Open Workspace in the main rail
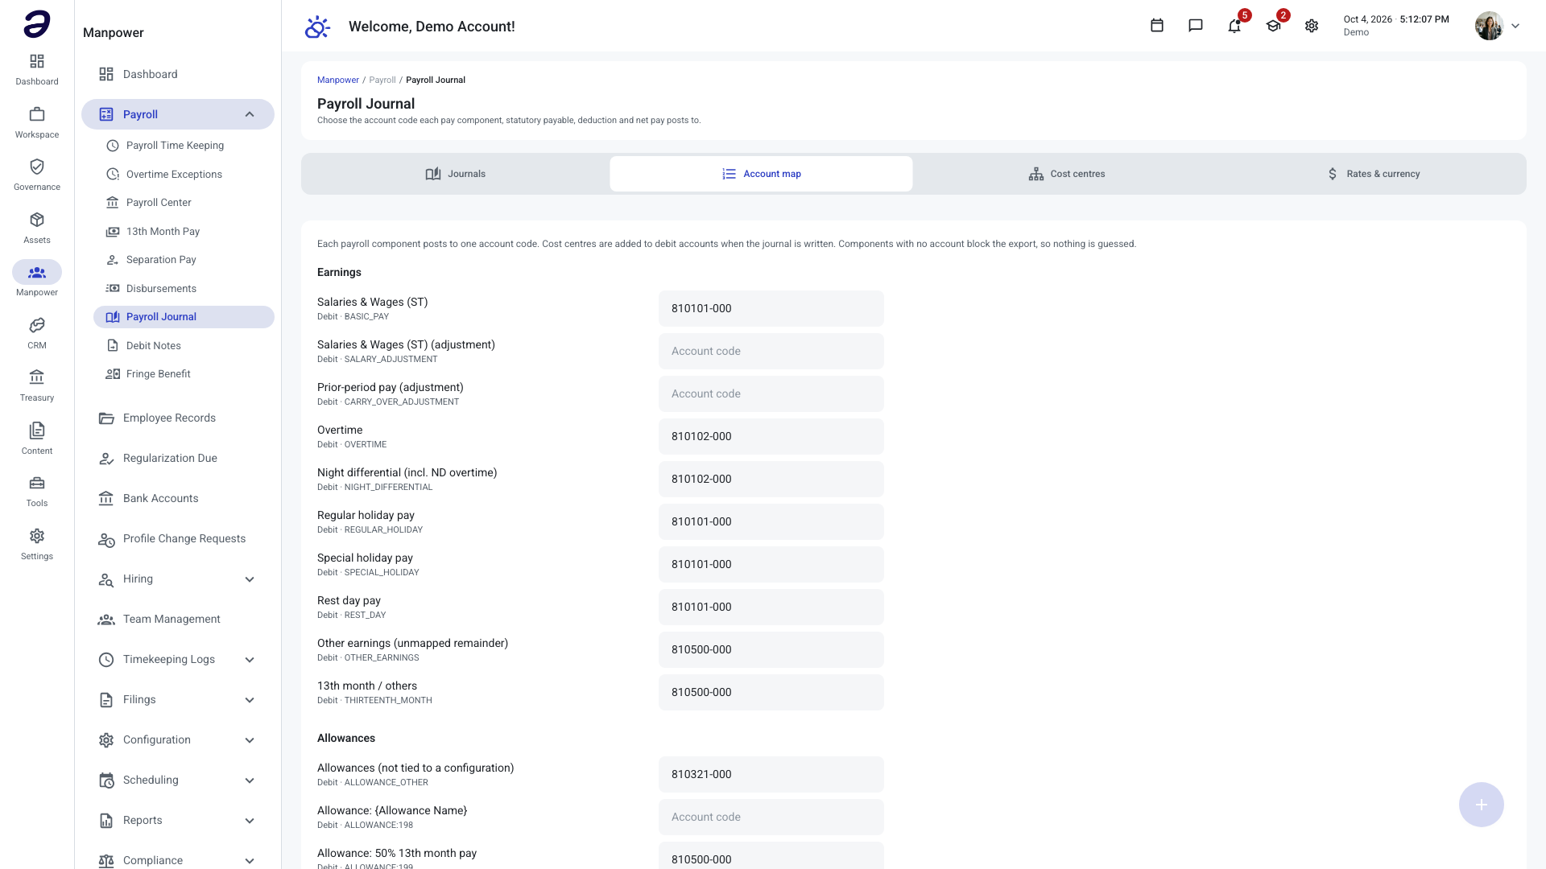The image size is (1546, 869). click(x=37, y=122)
